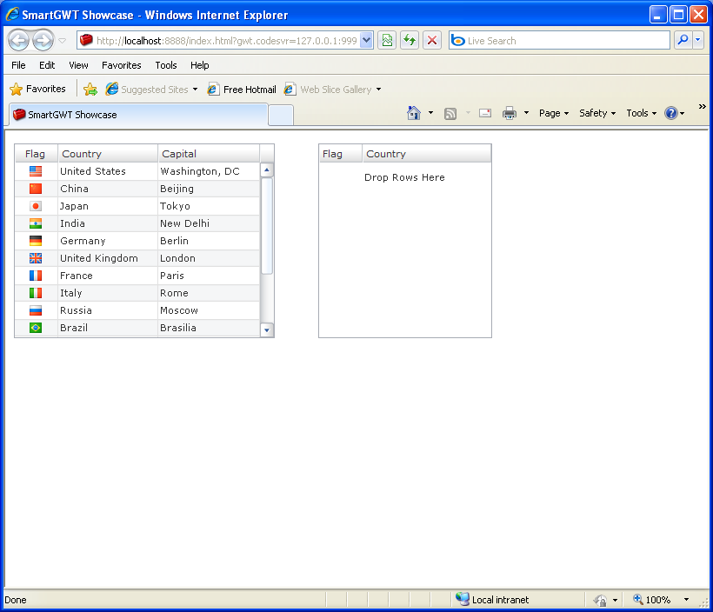713x612 pixels.
Task: Open the Favorites menu in menu bar
Action: click(x=122, y=65)
